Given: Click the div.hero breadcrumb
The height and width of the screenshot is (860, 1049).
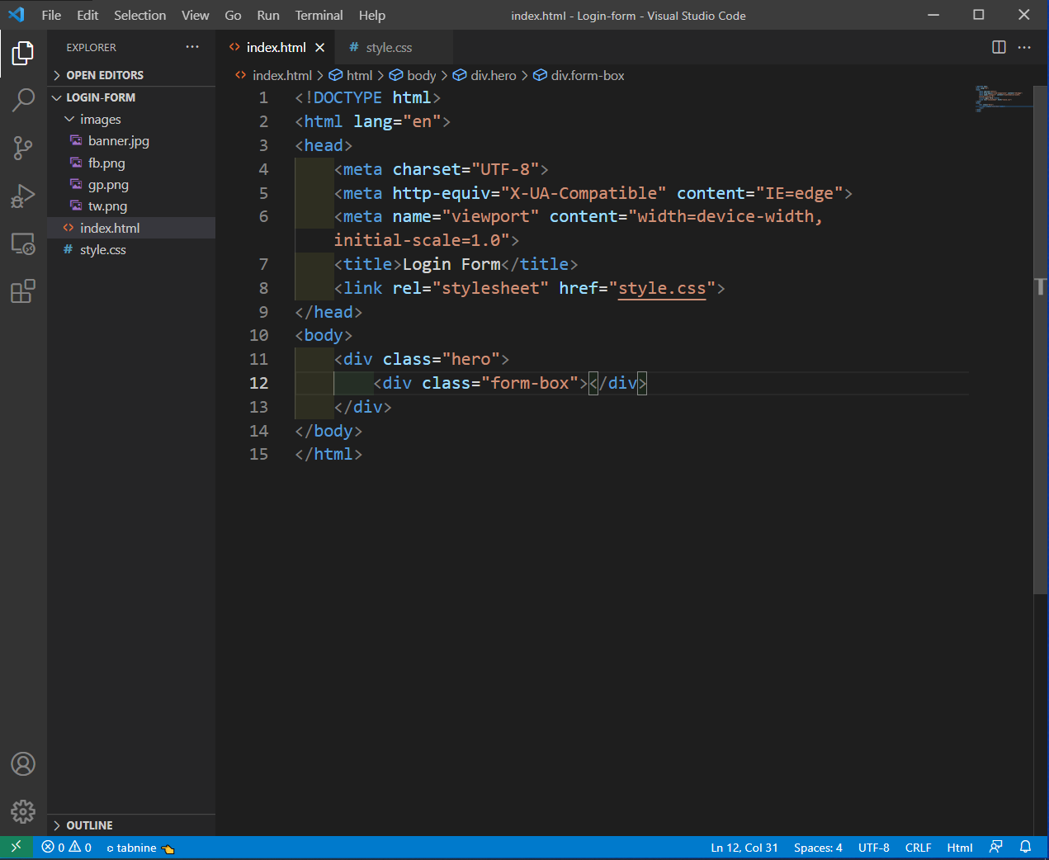Looking at the screenshot, I should (484, 75).
